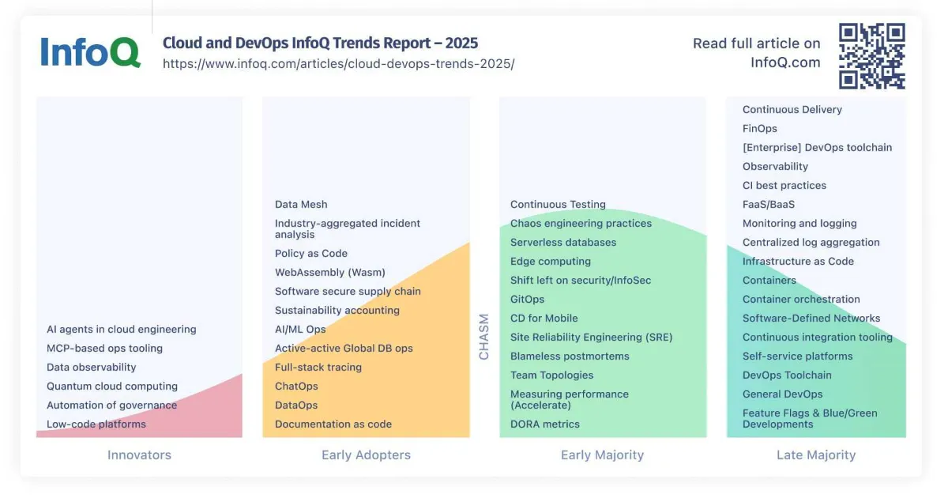Click 'Low-code platforms' entry

pos(96,424)
